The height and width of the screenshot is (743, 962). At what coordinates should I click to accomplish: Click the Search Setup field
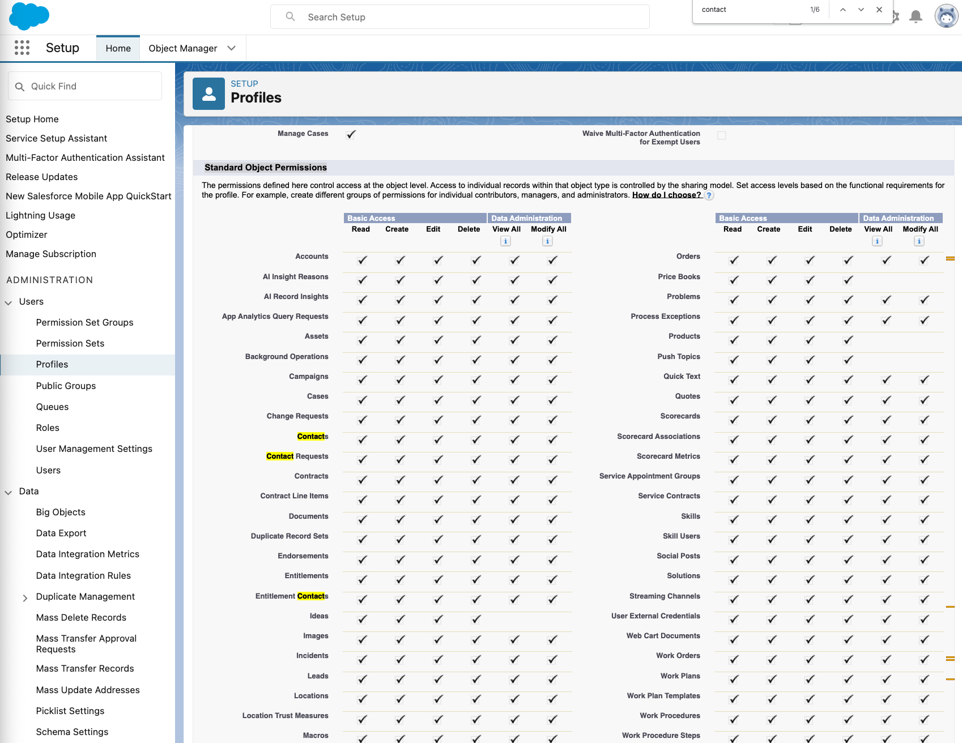(459, 17)
